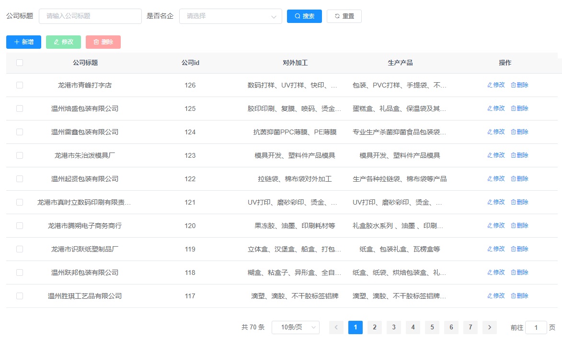The image size is (562, 338).
Task: Click the 公司标题 column header
Action: pos(85,63)
